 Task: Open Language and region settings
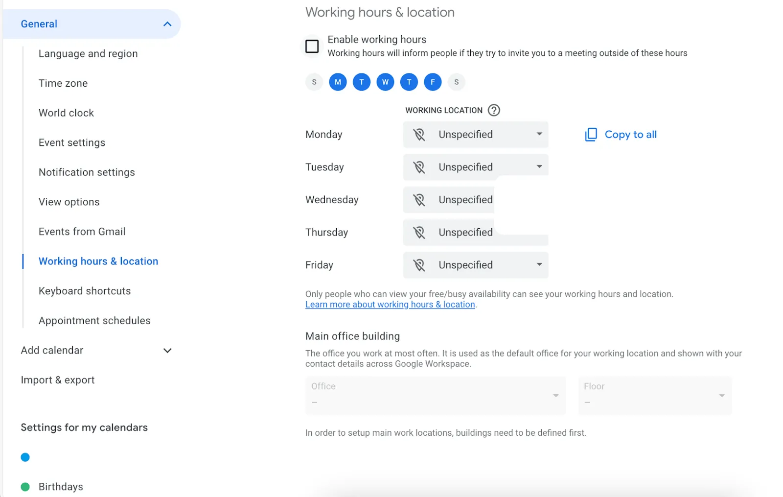(88, 54)
